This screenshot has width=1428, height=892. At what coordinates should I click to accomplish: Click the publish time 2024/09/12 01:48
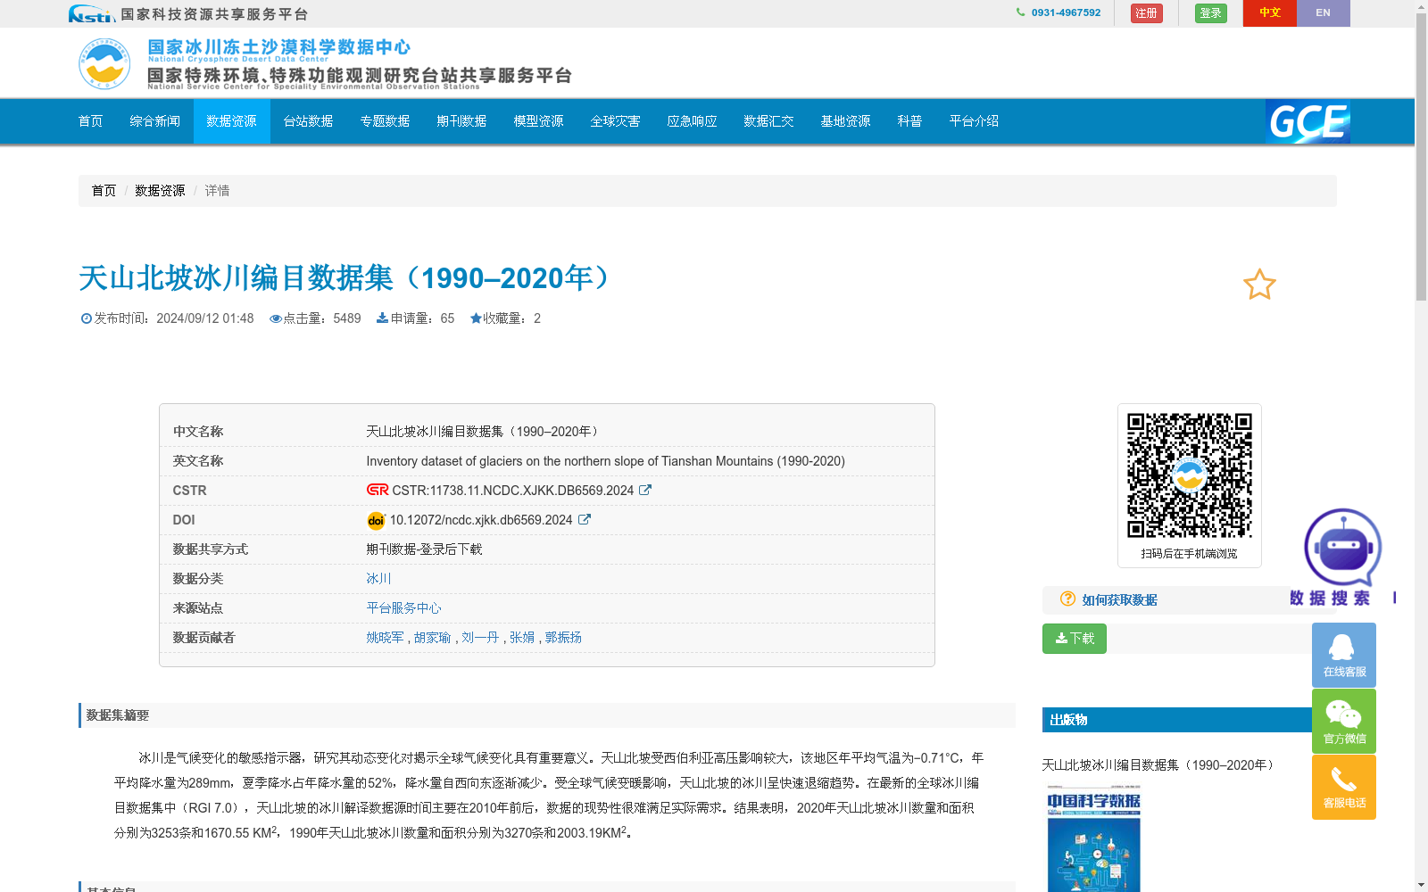[205, 318]
